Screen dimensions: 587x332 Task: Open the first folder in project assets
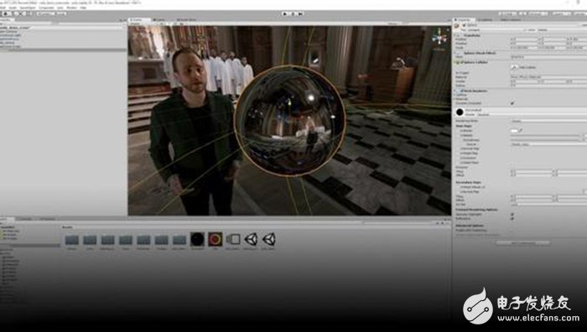[x=72, y=240]
